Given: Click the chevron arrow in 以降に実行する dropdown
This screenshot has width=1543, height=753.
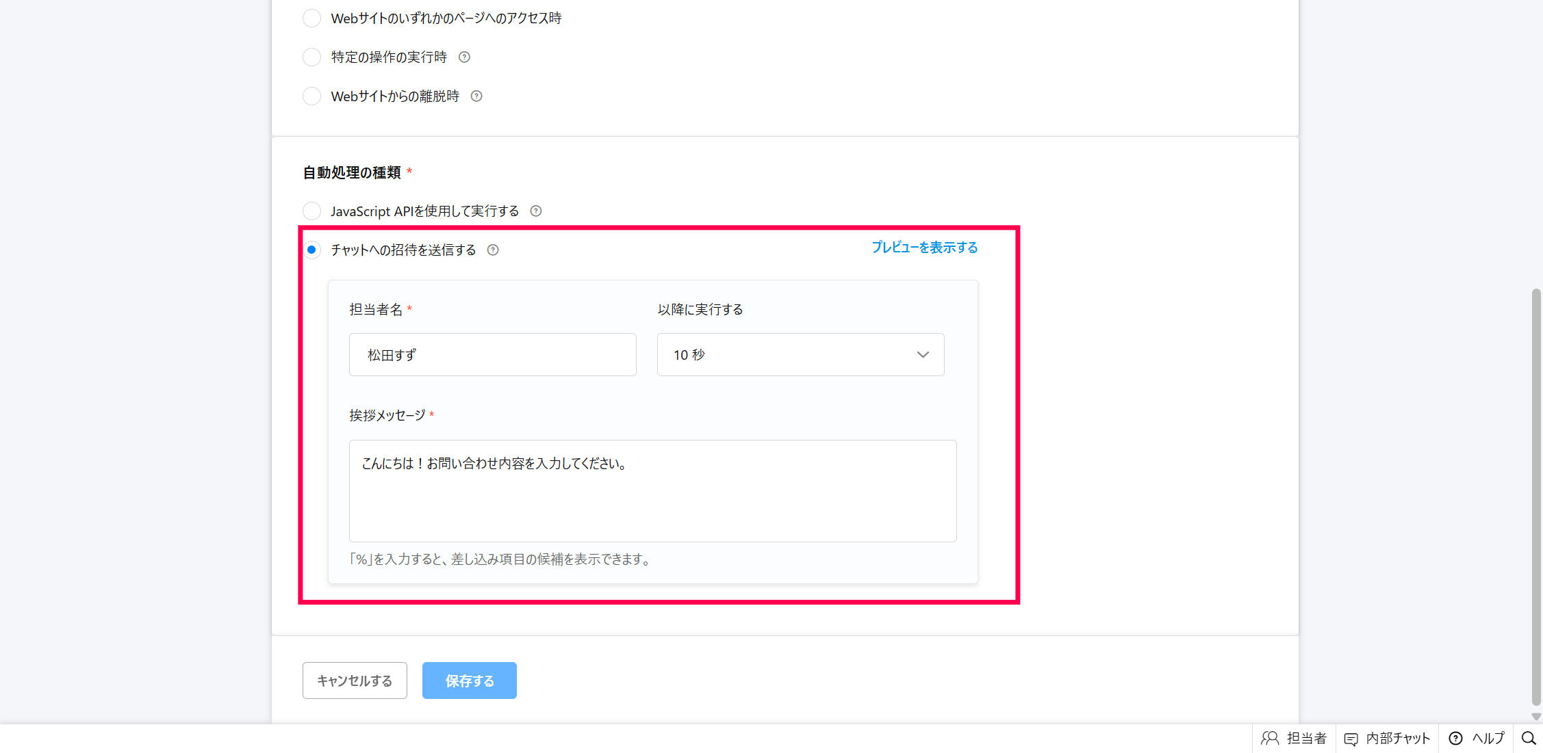Looking at the screenshot, I should (x=923, y=355).
